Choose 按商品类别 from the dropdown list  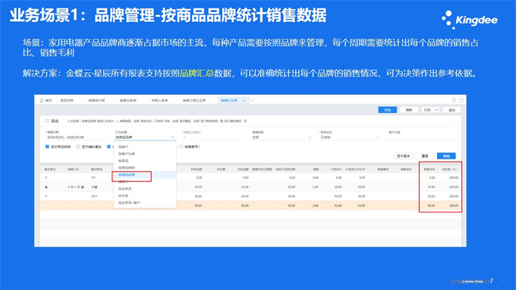[145, 168]
